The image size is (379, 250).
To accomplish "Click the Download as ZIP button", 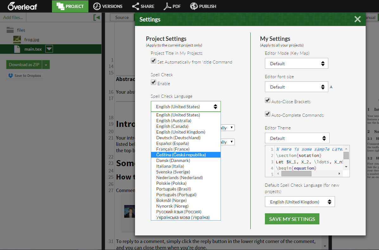I will click(x=24, y=65).
